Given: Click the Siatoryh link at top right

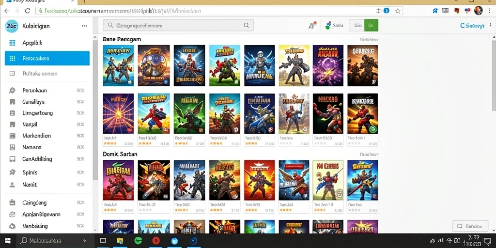Looking at the screenshot, I should coord(472,26).
